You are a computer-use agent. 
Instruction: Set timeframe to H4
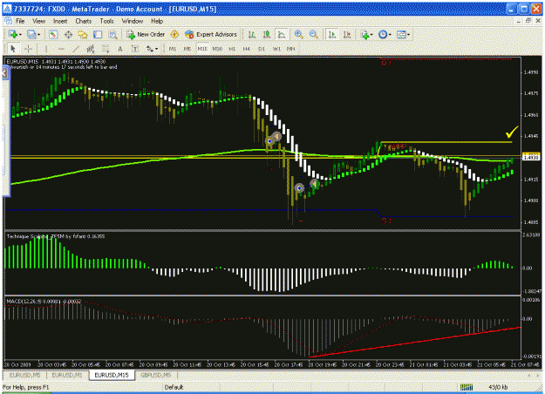tap(247, 49)
